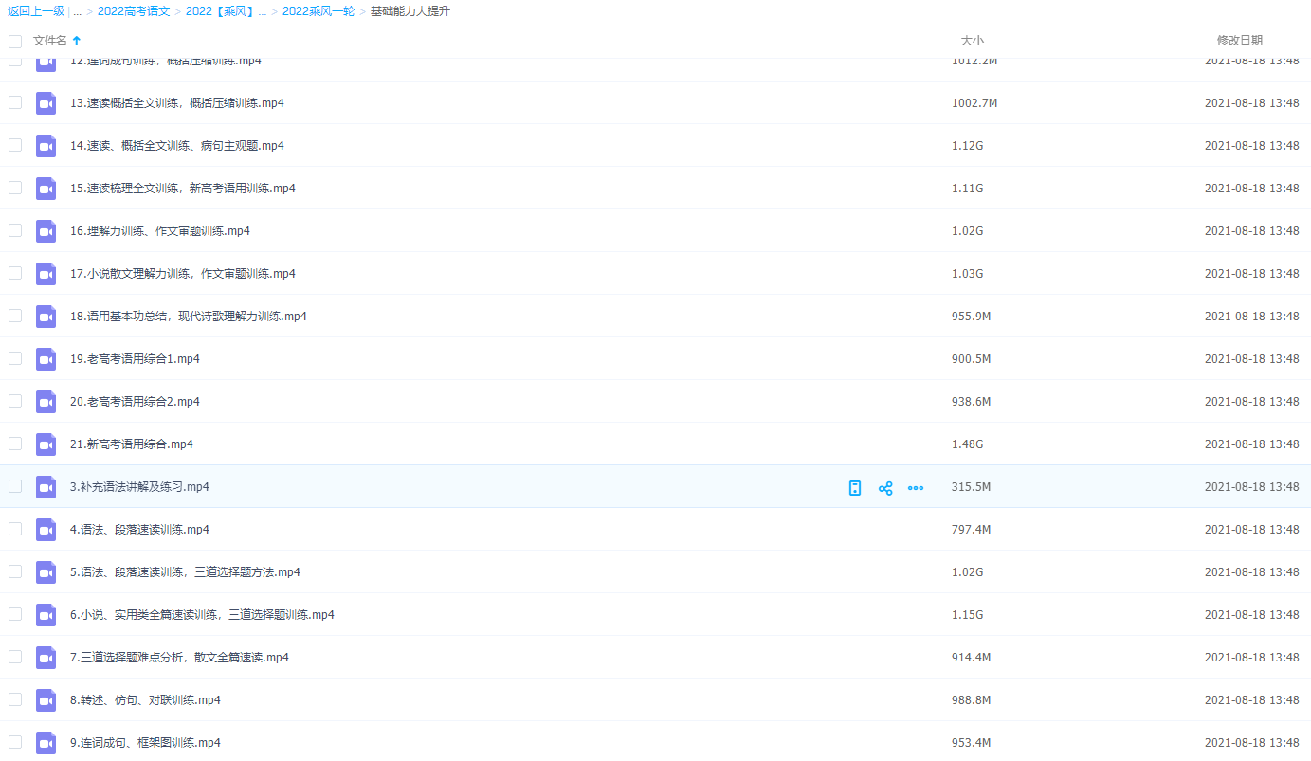Toggle the select-all checkbox beside 文件名
The width and height of the screenshot is (1311, 761).
[15, 41]
